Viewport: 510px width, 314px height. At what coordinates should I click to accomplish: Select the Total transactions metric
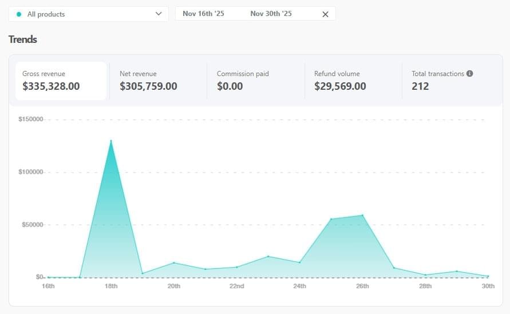click(449, 81)
